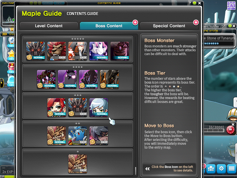Select the purple clown Normal boss icon
The width and height of the screenshot is (237, 178).
pyautogui.click(x=46, y=79)
